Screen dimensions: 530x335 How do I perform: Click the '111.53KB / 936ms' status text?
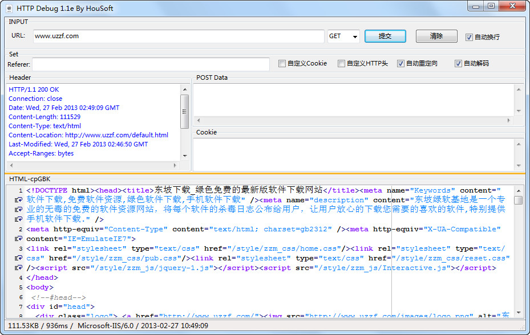[38, 326]
